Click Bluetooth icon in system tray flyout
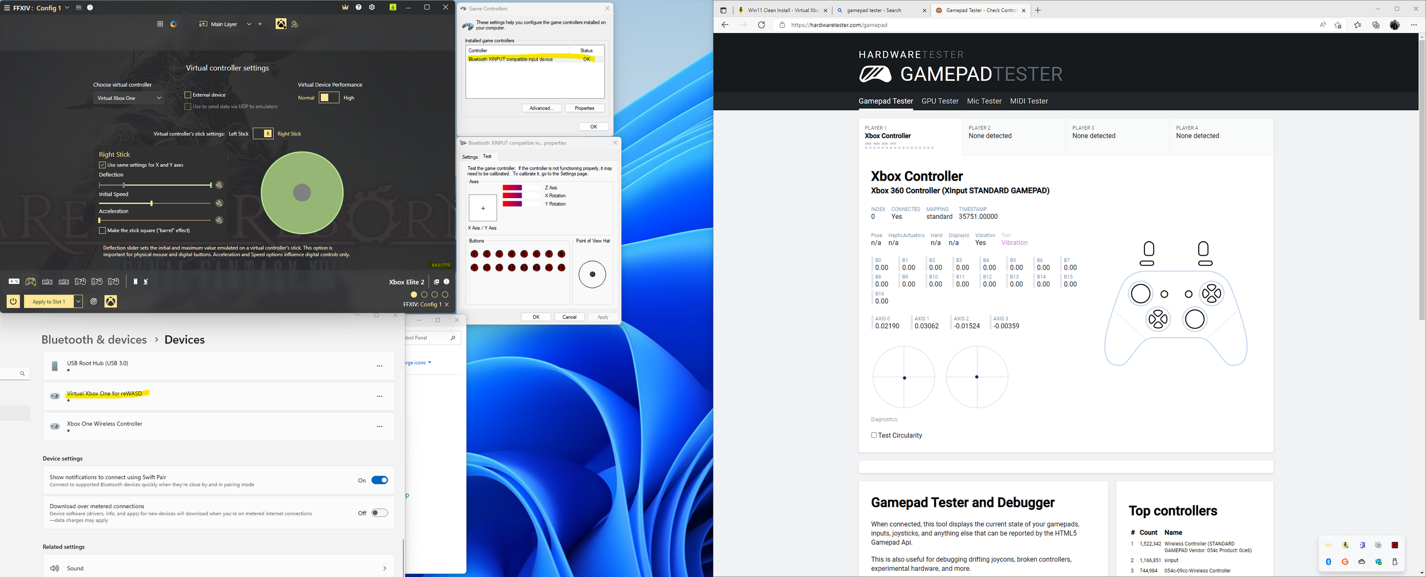Viewport: 1426px width, 577px height. point(1328,561)
